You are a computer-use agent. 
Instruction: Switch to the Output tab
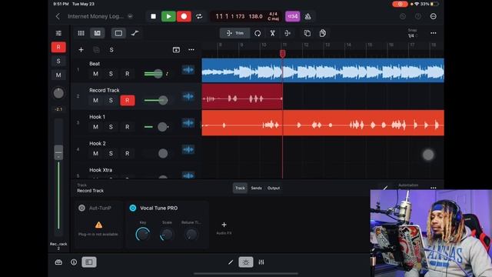(274, 188)
